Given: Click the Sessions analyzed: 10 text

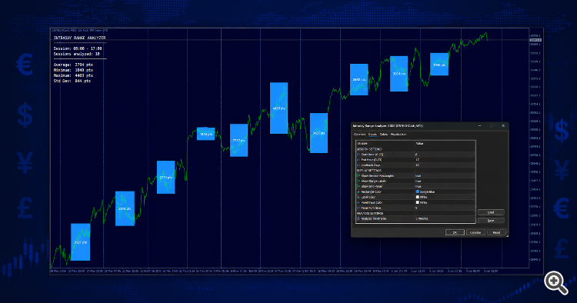Looking at the screenshot, I should point(76,54).
